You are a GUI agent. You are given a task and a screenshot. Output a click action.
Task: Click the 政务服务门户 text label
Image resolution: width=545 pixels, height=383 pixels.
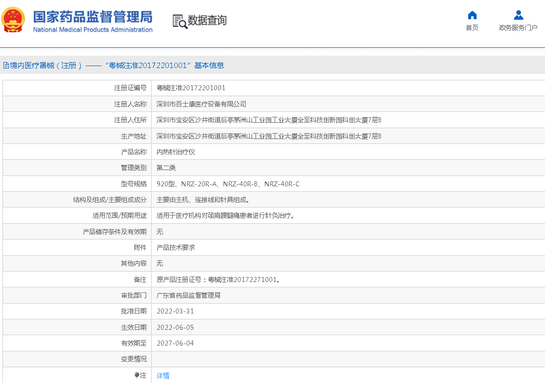click(518, 27)
